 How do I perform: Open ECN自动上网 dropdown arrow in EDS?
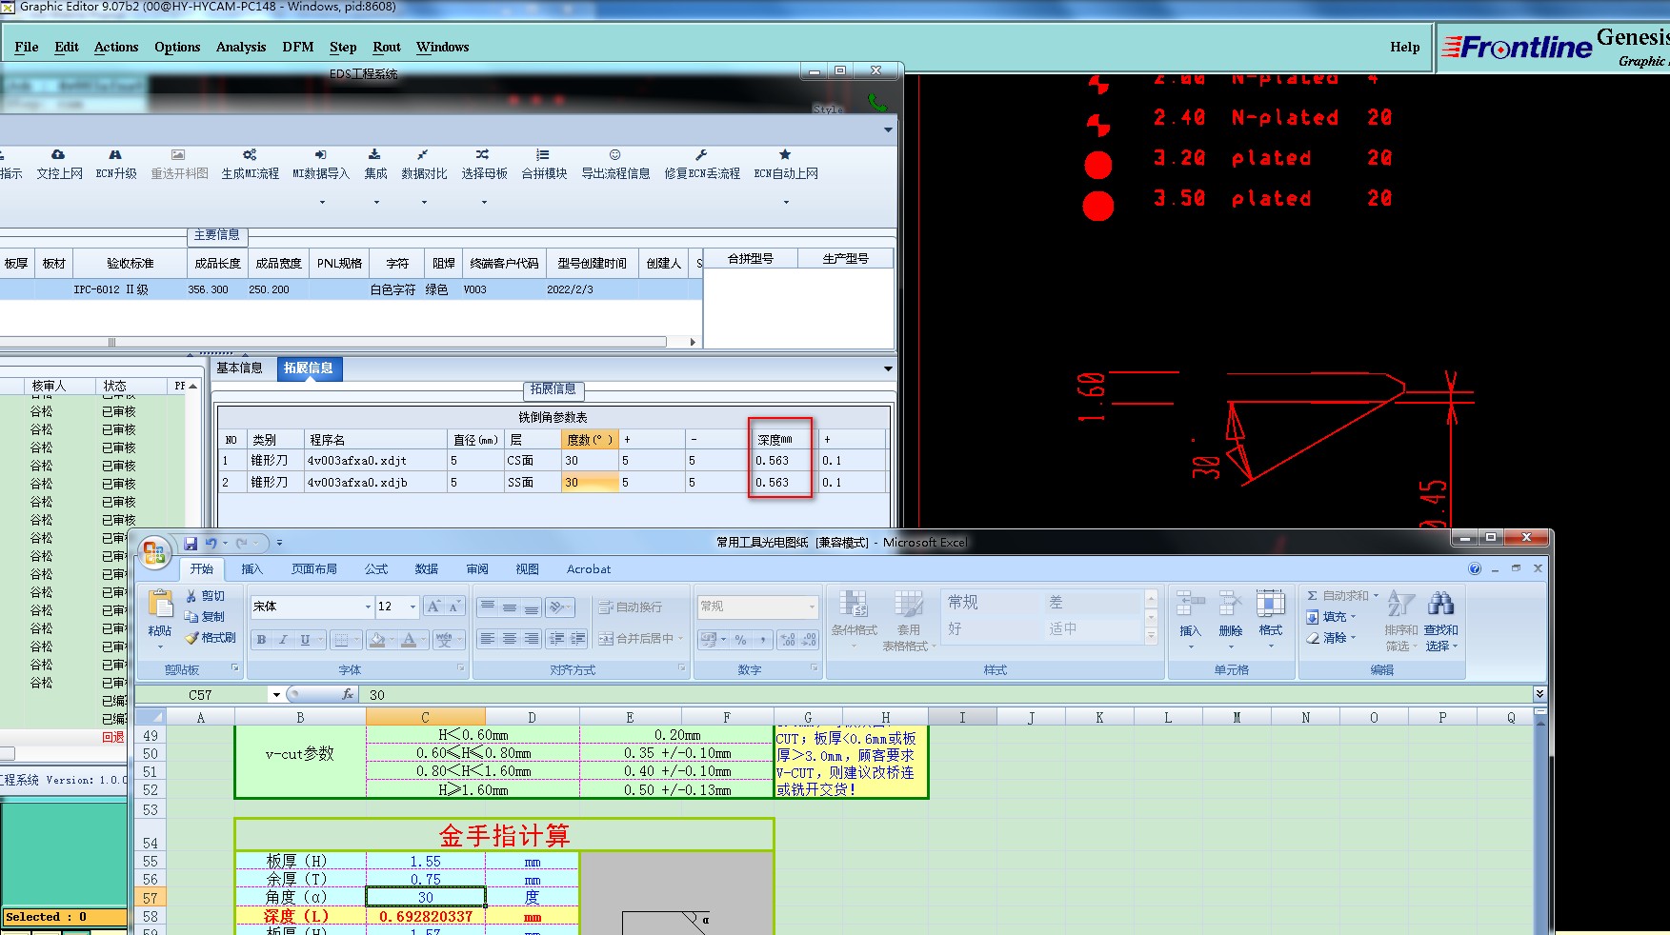786,202
